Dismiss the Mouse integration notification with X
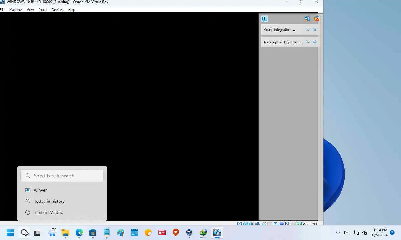401x240 pixels. click(x=315, y=29)
